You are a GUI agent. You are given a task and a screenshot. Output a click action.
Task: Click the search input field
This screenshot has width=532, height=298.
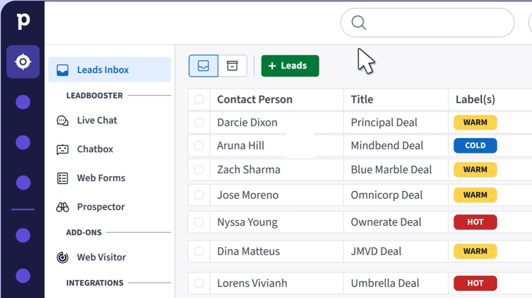428,23
